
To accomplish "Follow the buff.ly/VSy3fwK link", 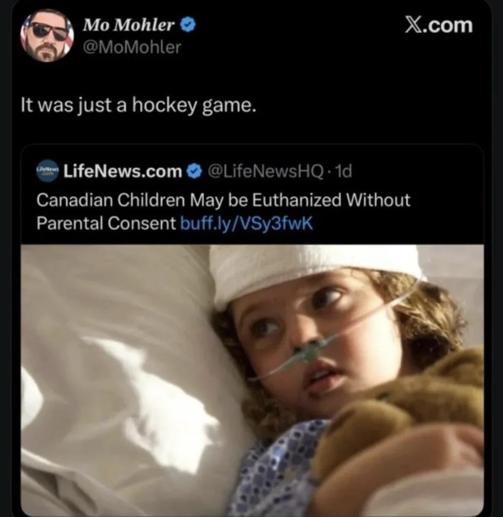I will (x=246, y=223).
